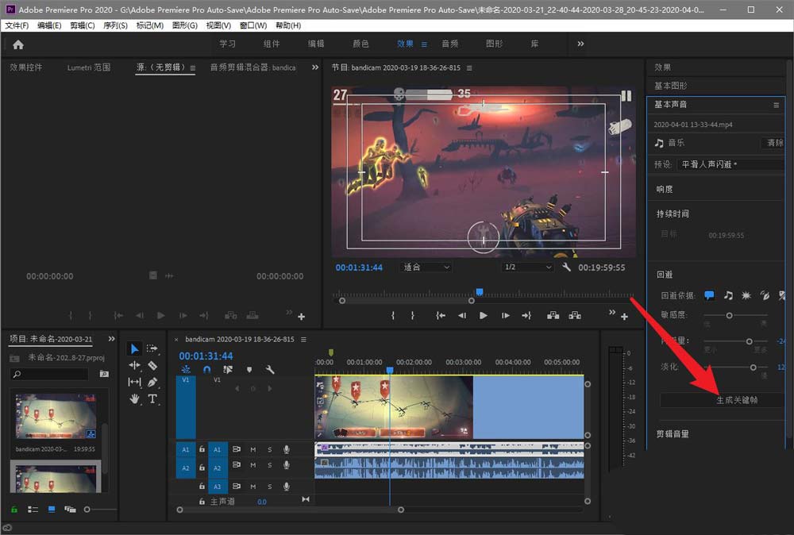The height and width of the screenshot is (535, 794).
Task: Enable voice-over record on A3
Action: tap(287, 487)
